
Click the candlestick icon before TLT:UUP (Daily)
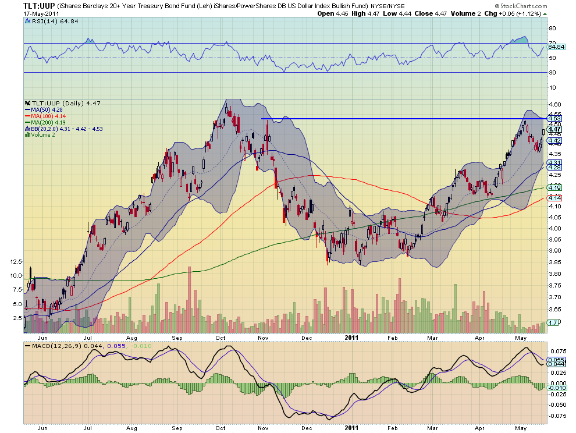[28, 103]
